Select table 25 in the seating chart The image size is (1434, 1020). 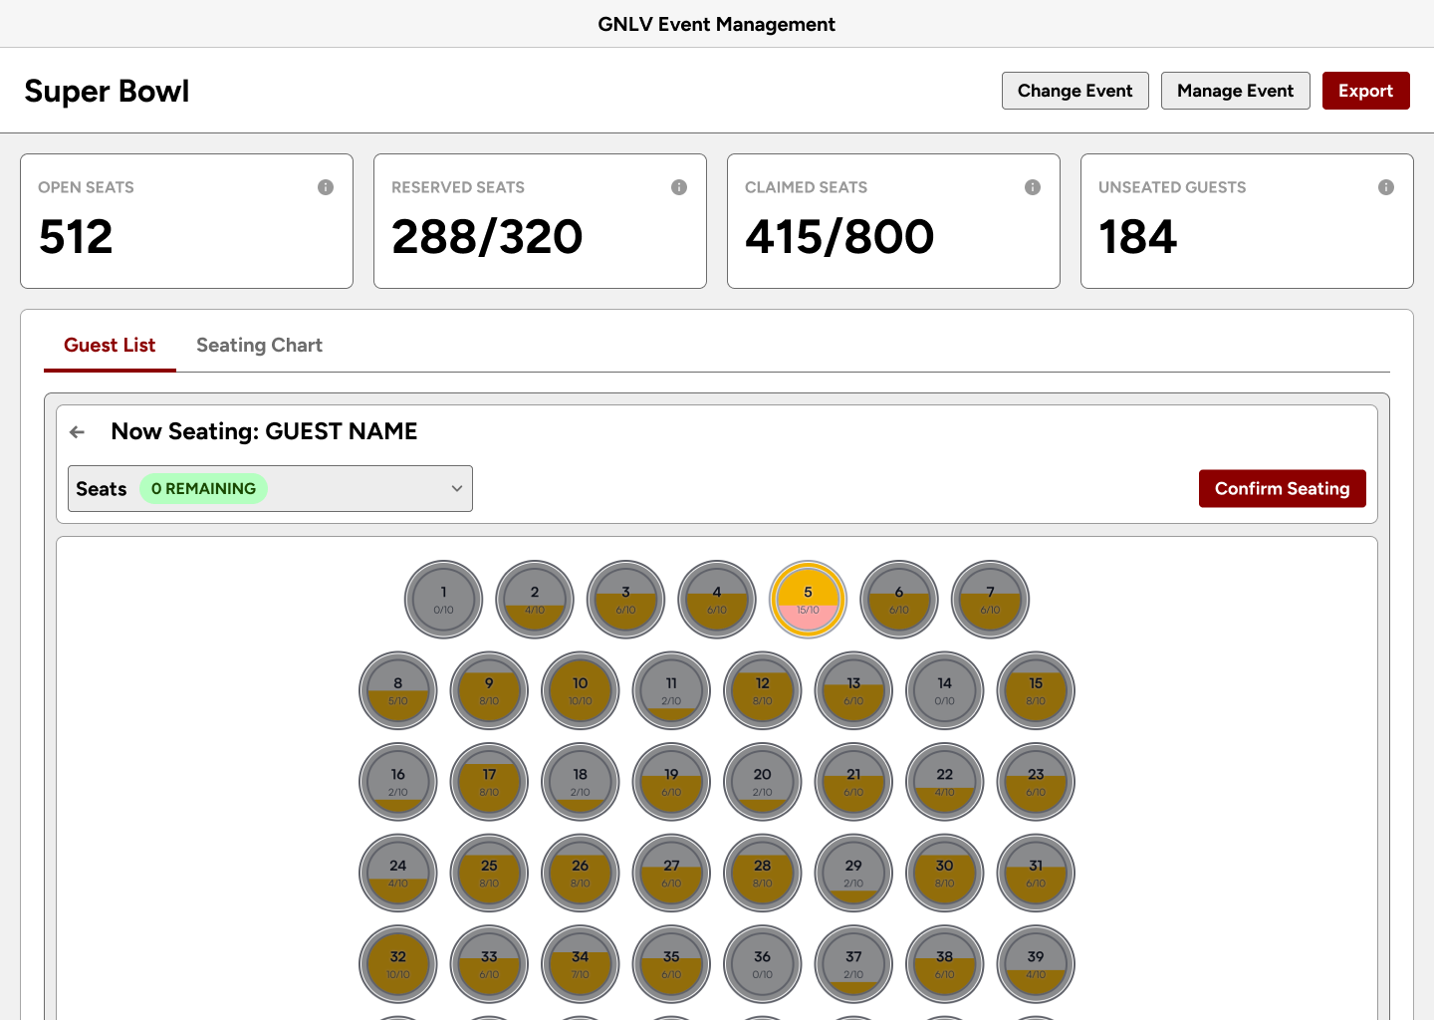[489, 874]
